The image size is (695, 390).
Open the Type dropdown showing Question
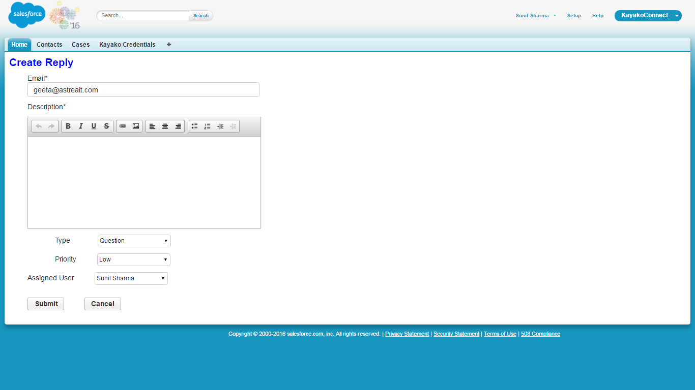134,241
